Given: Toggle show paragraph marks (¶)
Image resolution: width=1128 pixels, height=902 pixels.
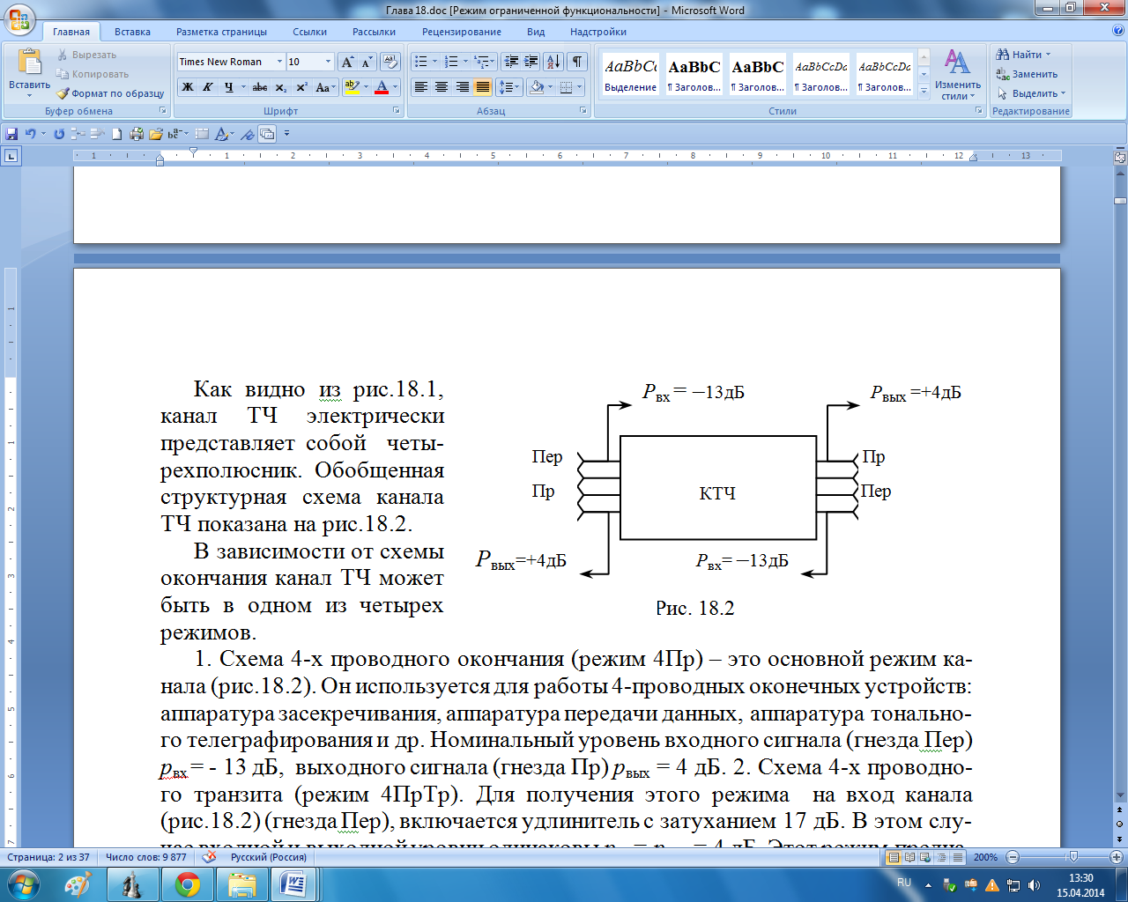Looking at the screenshot, I should (576, 62).
